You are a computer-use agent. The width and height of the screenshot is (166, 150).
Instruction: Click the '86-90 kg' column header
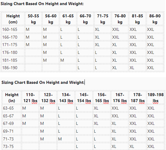click(155, 19)
